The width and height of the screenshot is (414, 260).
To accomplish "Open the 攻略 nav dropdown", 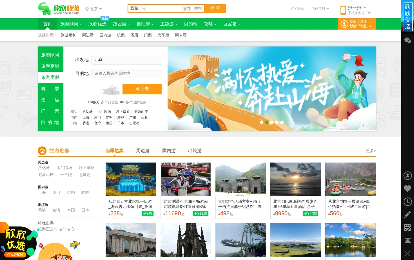I will pos(210,24).
